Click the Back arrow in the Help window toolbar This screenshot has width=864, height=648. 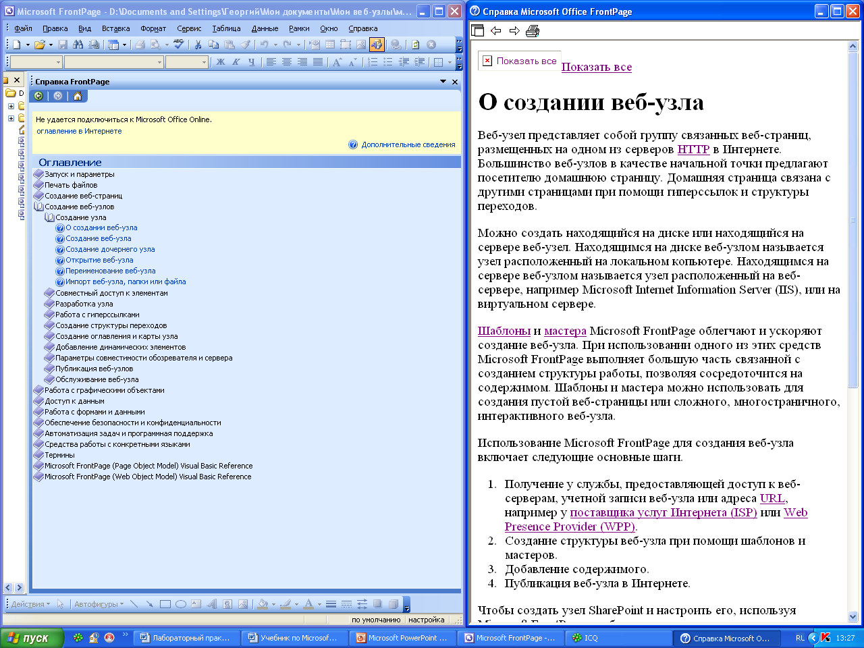point(496,30)
